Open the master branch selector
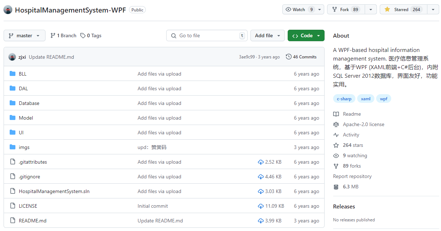 [x=24, y=35]
